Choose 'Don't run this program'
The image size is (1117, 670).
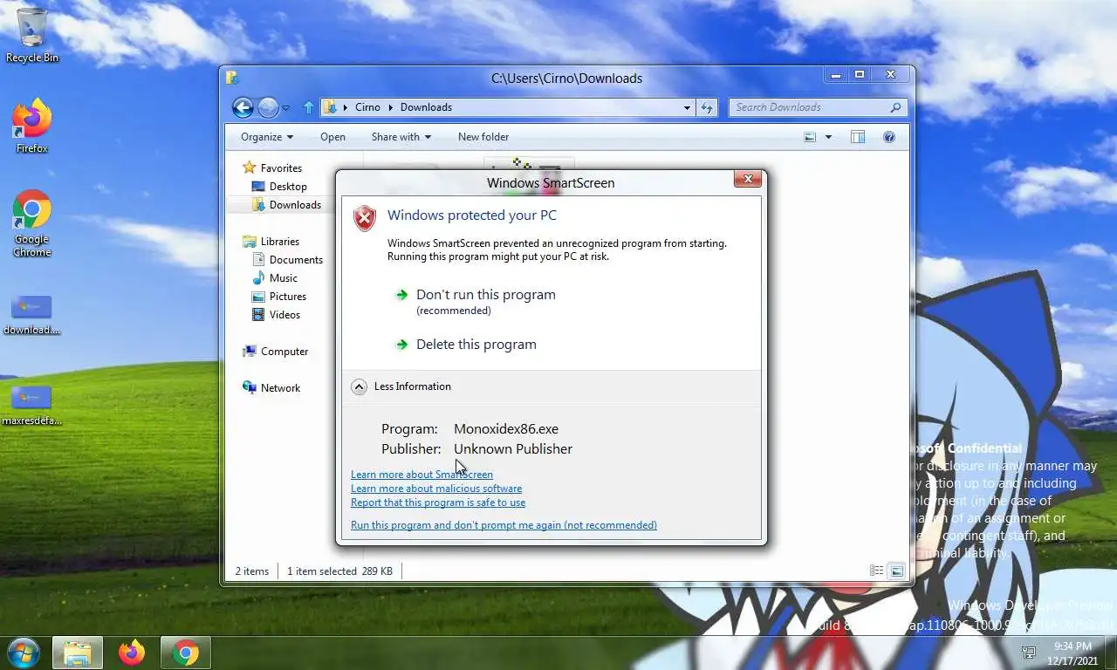coord(476,301)
